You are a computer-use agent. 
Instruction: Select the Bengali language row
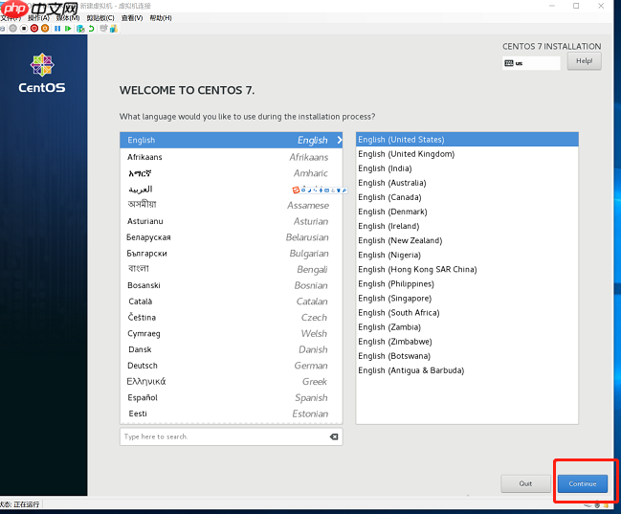(x=232, y=270)
